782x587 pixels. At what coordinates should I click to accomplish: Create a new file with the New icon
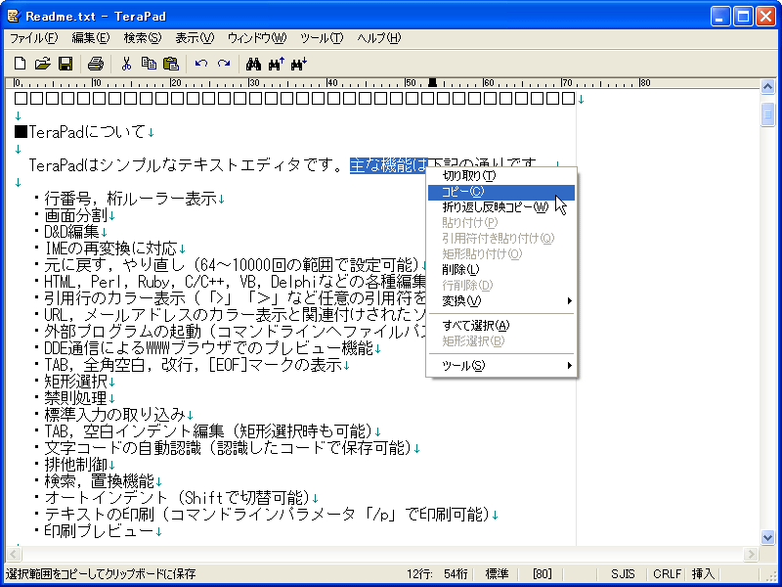click(x=20, y=64)
